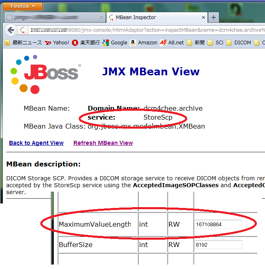Select the MBean Inspector tab
Viewport: 265px width, 269px height.
click(x=157, y=17)
